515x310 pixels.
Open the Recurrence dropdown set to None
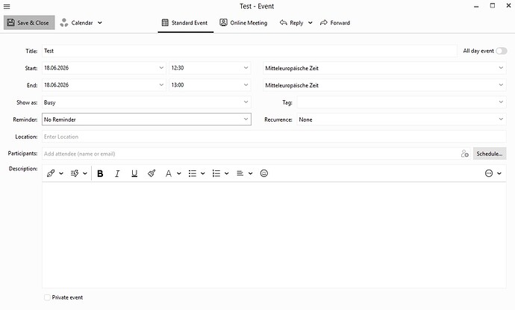coord(402,120)
